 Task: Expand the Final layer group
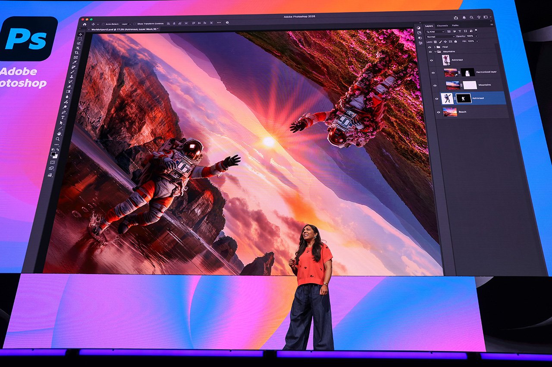point(435,47)
